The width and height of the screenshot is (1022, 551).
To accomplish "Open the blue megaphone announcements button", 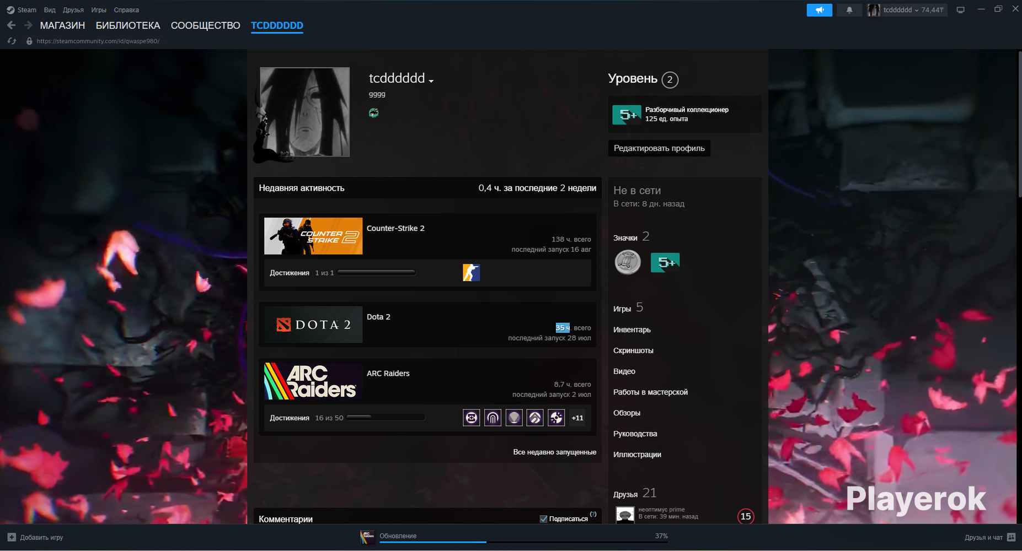I will point(820,10).
